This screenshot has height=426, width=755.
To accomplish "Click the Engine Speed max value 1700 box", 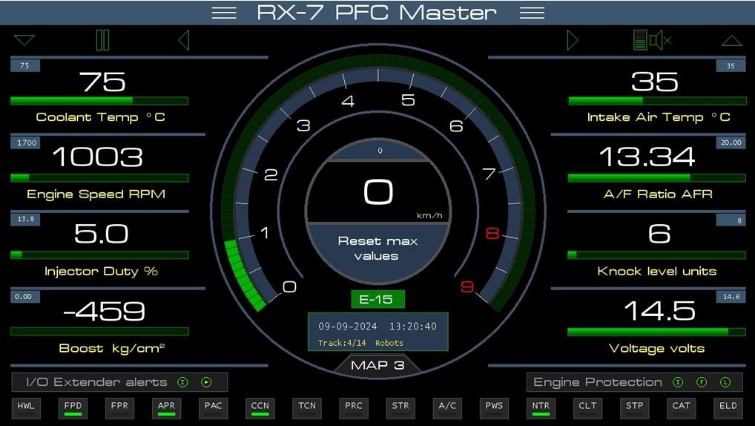I will 25,142.
